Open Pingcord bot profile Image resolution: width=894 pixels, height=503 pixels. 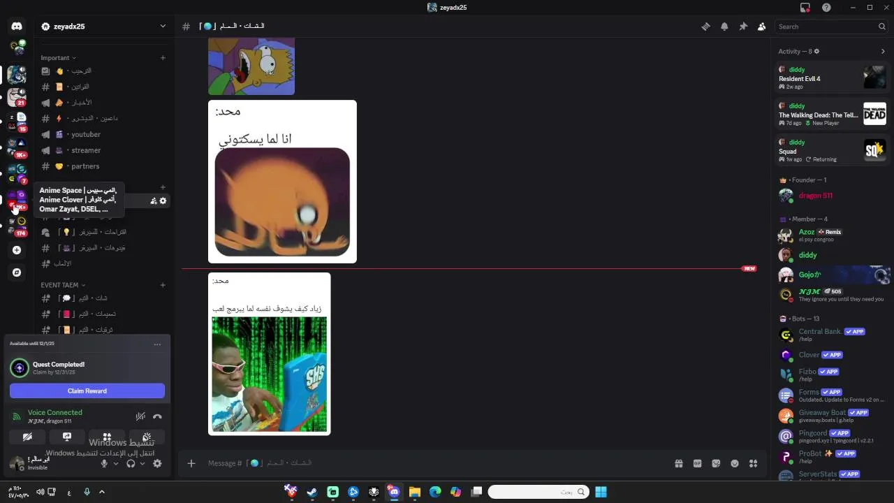pyautogui.click(x=833, y=436)
